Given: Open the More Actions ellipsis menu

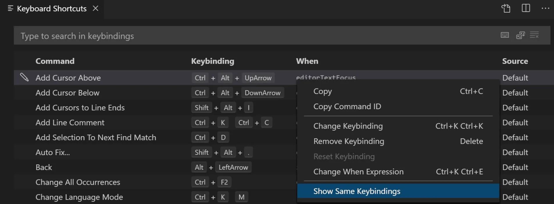Looking at the screenshot, I should [x=545, y=8].
